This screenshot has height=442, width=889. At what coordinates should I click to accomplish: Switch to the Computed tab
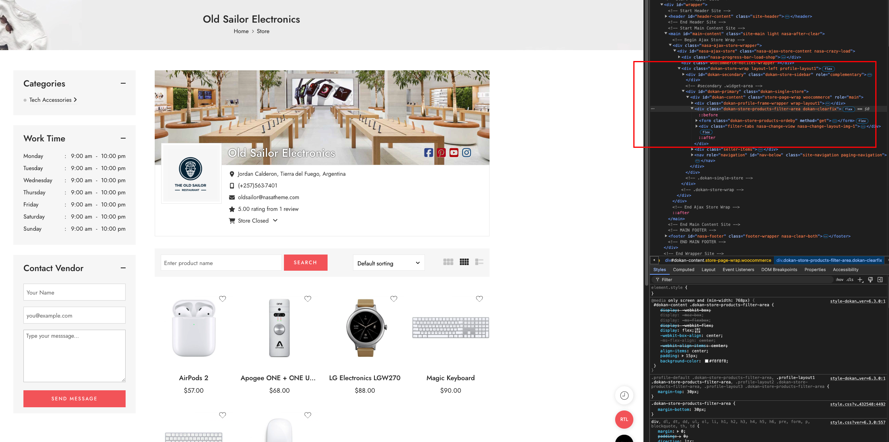coord(683,269)
